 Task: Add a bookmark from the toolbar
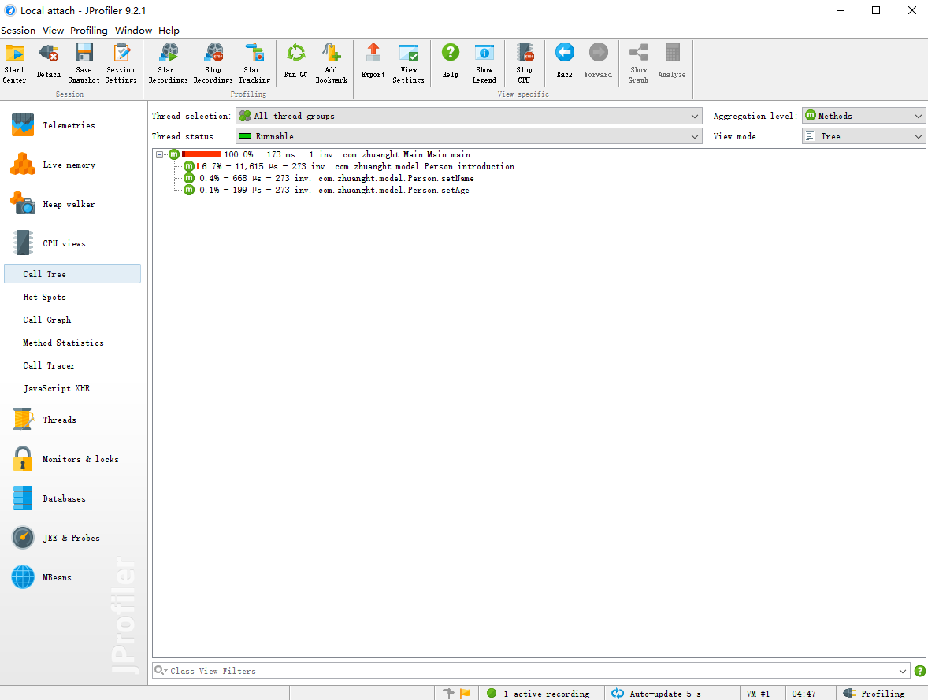pyautogui.click(x=332, y=63)
